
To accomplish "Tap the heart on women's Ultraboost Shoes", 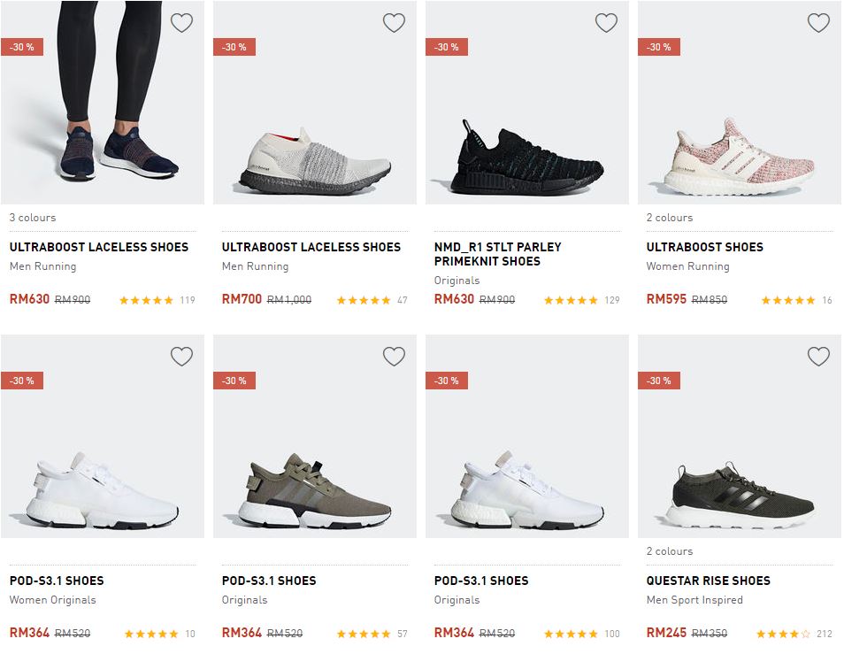I will (818, 23).
